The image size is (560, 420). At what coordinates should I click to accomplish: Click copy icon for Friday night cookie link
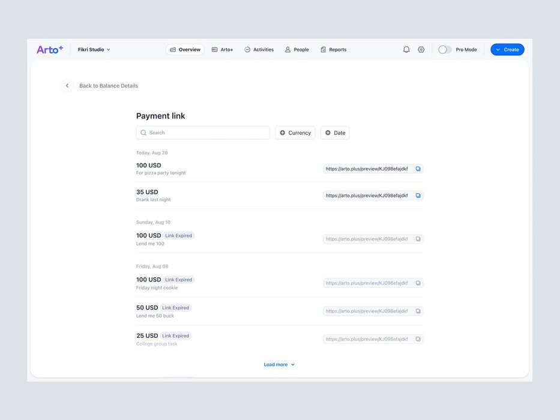(x=418, y=283)
